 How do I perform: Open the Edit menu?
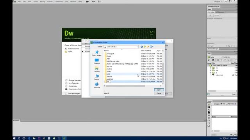click(24, 2)
